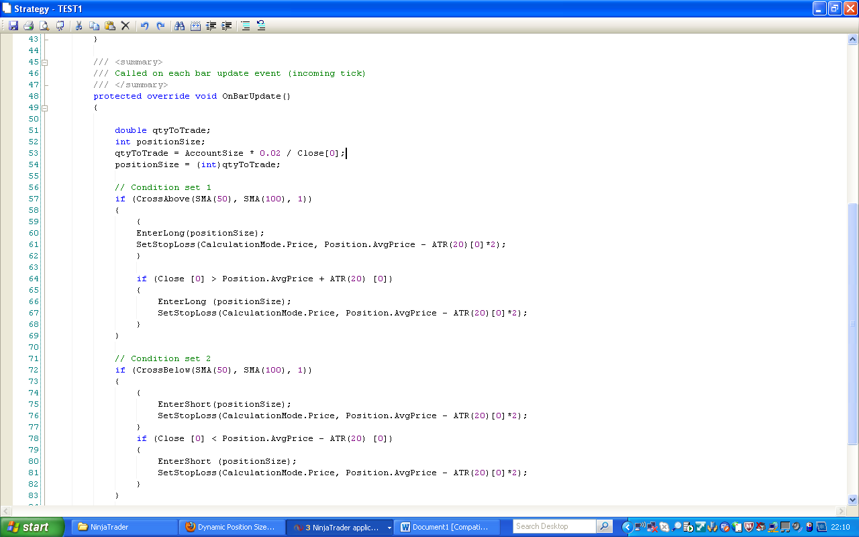Click the '// Condition set 2' comment
The image size is (859, 537).
click(x=163, y=358)
